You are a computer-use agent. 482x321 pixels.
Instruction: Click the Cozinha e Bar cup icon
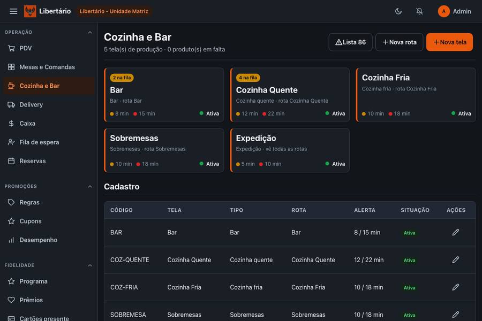coord(11,86)
